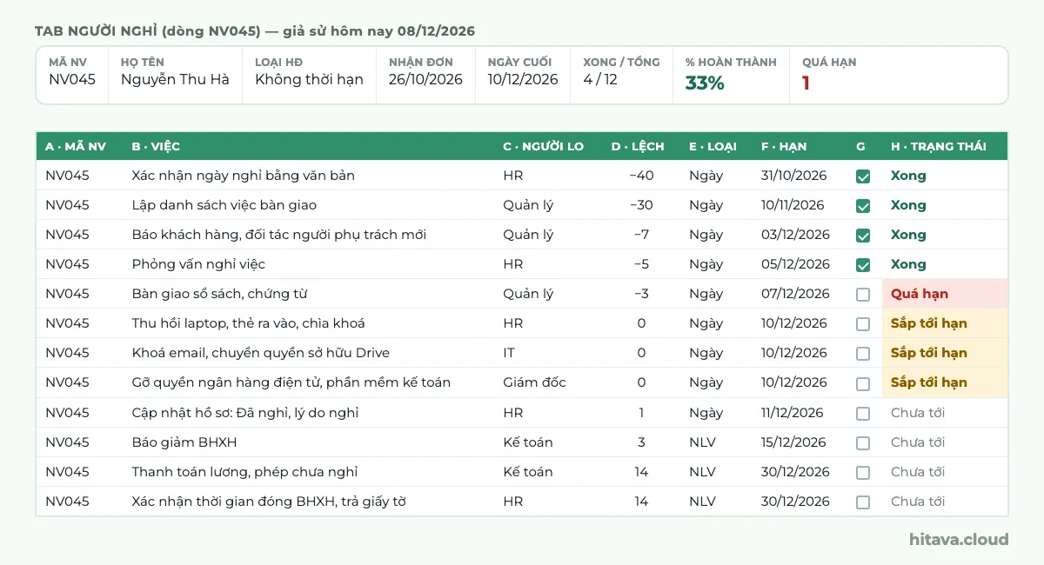This screenshot has height=565, width=1044.
Task: Tick the 'Xác nhận thời gian đóng BHXH' checkbox
Action: click(x=863, y=502)
